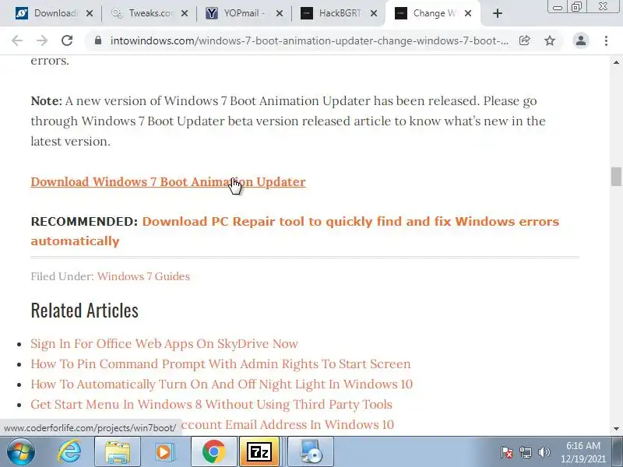Close the Download tab

click(x=90, y=13)
